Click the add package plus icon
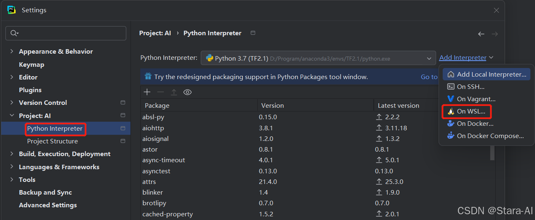The width and height of the screenshot is (535, 220). tap(147, 92)
